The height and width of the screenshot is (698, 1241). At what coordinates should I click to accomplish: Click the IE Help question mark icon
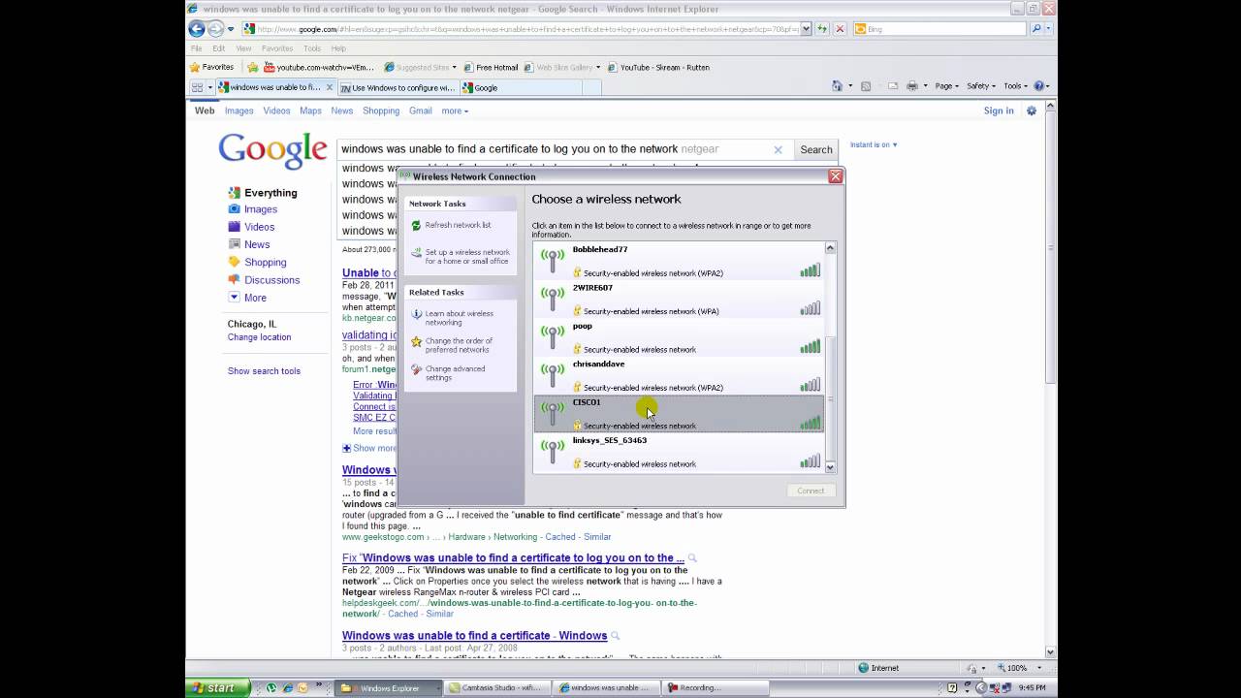pyautogui.click(x=1039, y=86)
